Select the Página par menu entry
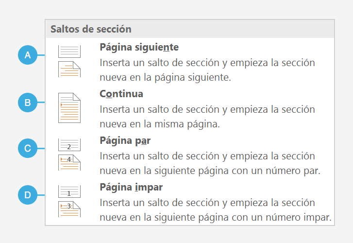 click(x=125, y=140)
